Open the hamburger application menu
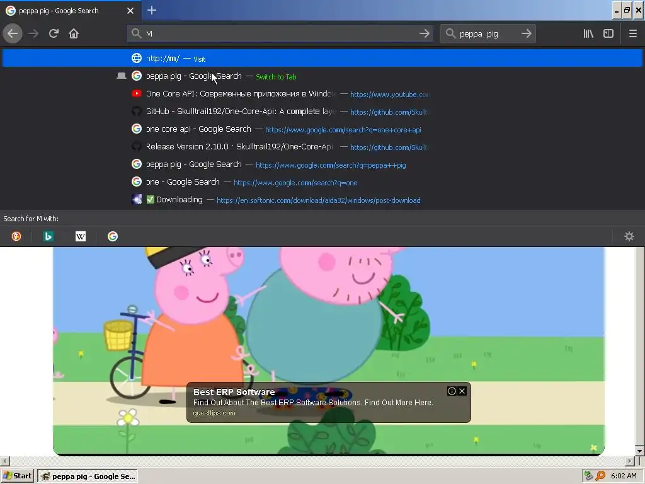The height and width of the screenshot is (484, 645). click(633, 33)
